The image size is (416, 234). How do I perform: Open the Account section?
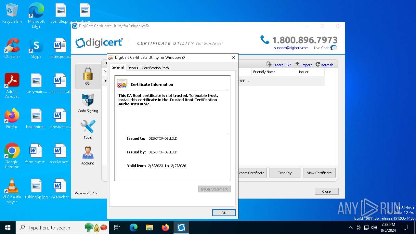(x=88, y=156)
